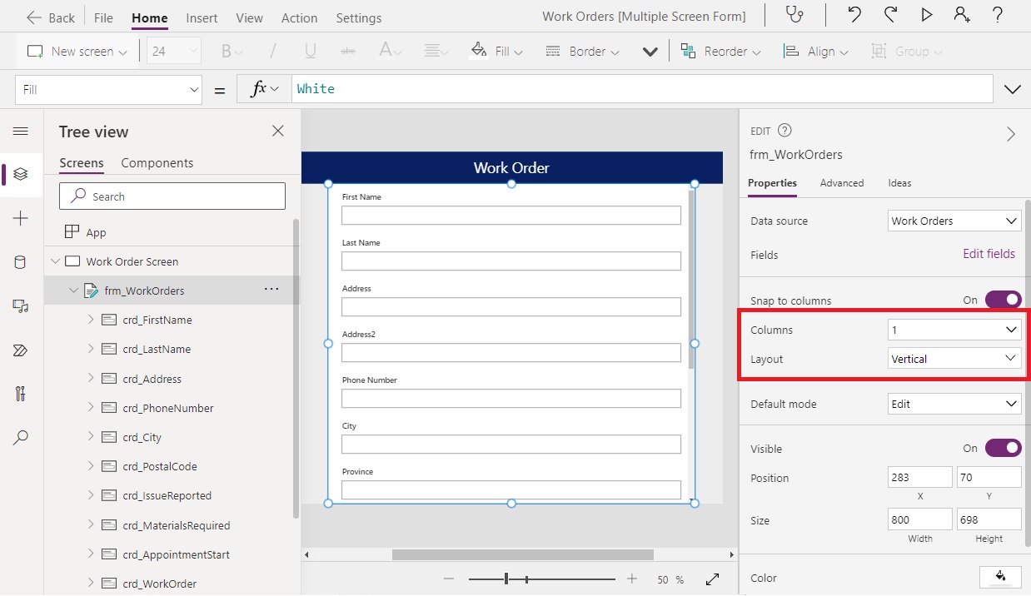This screenshot has width=1031, height=596.
Task: Open the Data sources pane icon
Action: point(21,261)
